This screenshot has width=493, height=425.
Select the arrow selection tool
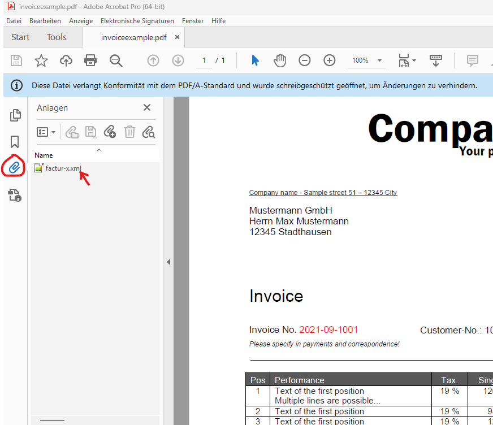tap(255, 60)
